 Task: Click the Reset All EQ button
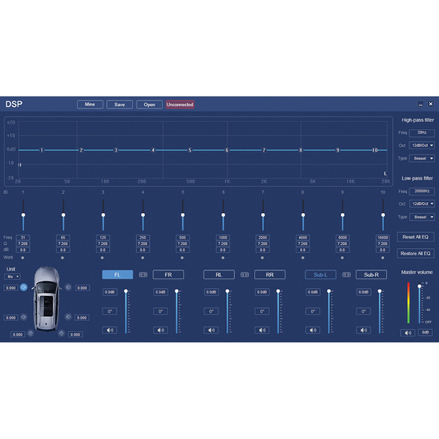point(416,237)
